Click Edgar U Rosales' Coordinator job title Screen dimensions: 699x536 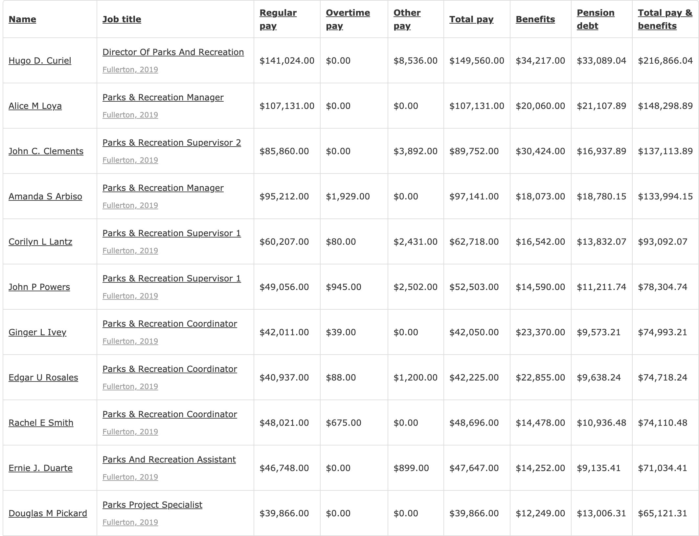pos(170,369)
